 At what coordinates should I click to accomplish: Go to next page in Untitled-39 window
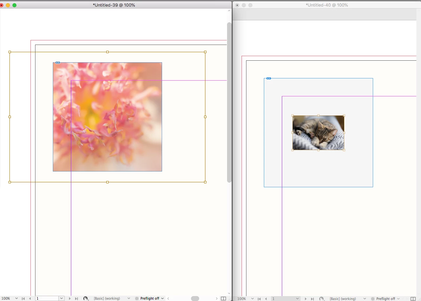click(70, 298)
